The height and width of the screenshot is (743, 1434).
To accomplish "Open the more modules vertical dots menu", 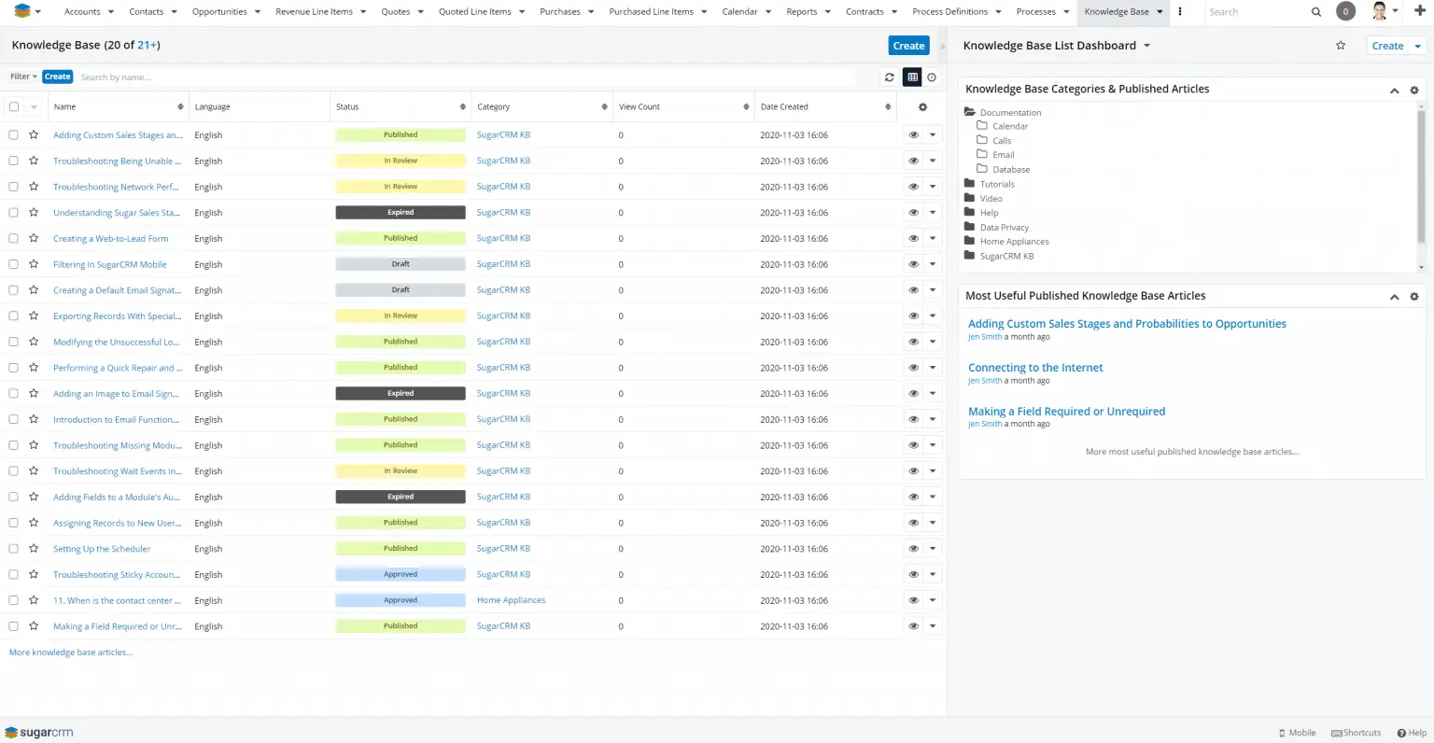I will pyautogui.click(x=1180, y=11).
